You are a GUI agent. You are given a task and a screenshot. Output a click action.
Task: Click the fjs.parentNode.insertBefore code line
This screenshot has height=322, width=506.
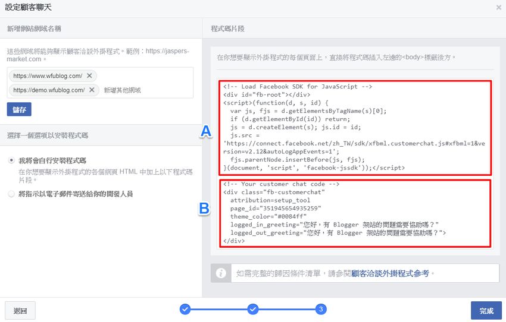[298, 160]
